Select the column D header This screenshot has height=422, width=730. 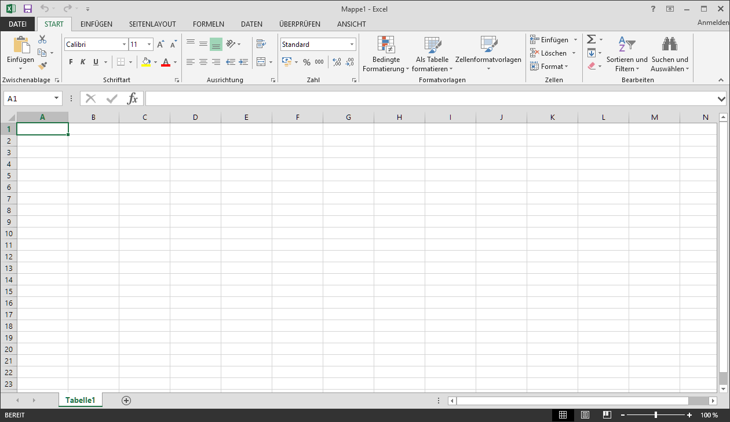pyautogui.click(x=195, y=118)
